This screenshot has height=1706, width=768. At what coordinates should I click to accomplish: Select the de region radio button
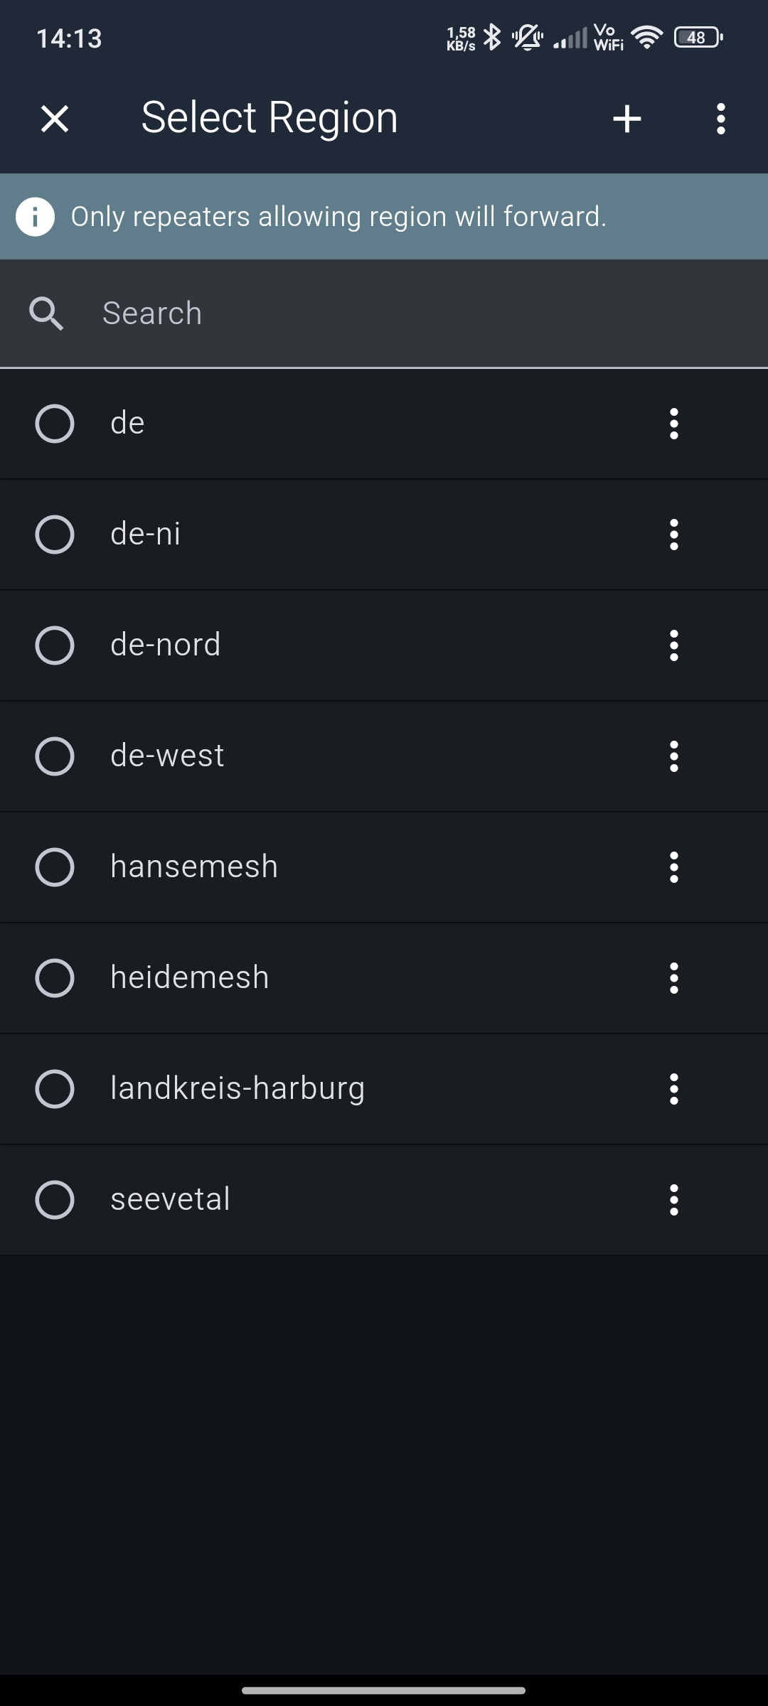55,424
